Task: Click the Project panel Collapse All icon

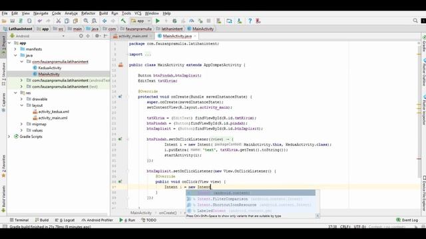Action: click(x=88, y=36)
